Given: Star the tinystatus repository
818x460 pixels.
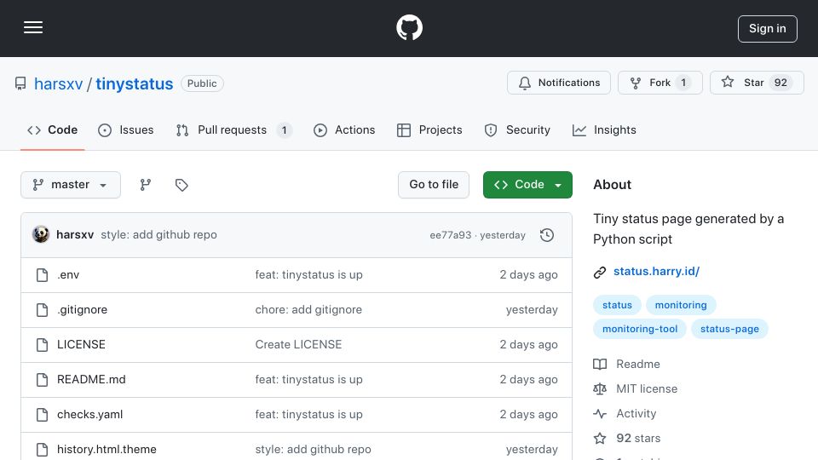Looking at the screenshot, I should [757, 83].
